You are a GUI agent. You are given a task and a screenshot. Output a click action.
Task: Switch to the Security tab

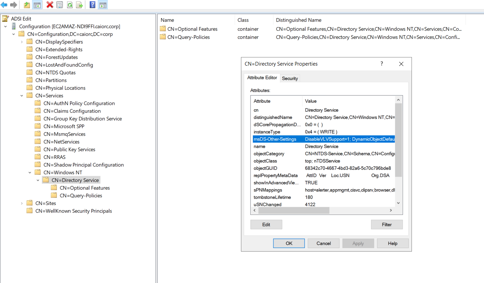click(290, 78)
